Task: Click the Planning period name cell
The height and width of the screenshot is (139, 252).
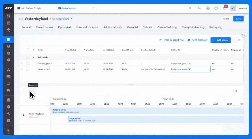Action: (x=45, y=63)
